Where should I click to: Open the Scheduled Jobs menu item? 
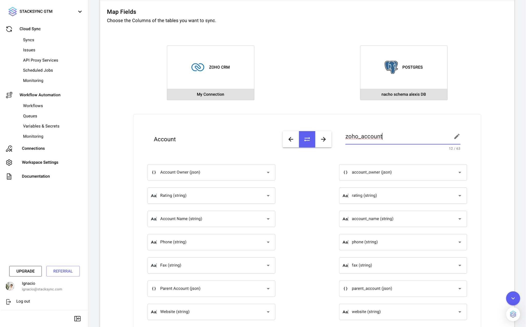tap(38, 70)
